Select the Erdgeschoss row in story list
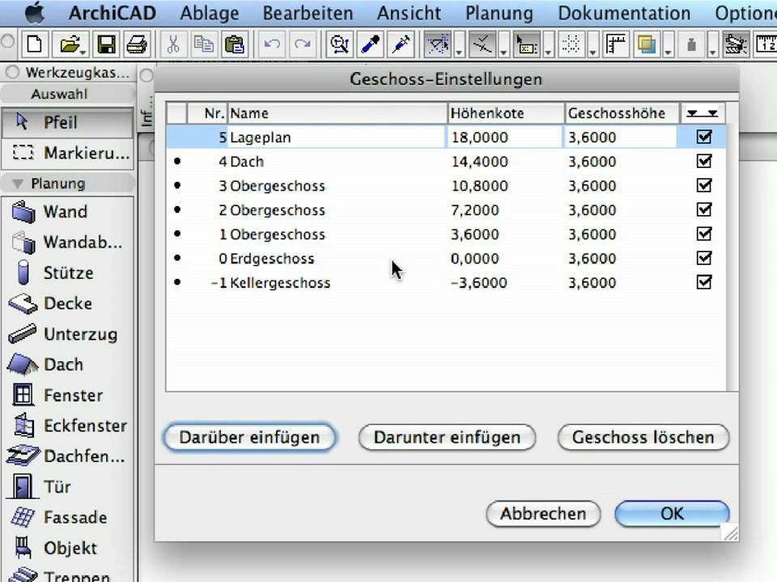The image size is (777, 582). pyautogui.click(x=446, y=259)
